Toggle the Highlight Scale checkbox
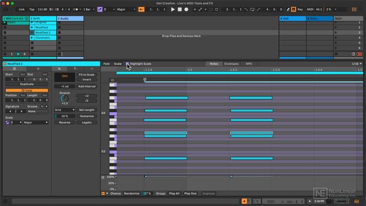This screenshot has width=366, height=206. tap(128, 64)
